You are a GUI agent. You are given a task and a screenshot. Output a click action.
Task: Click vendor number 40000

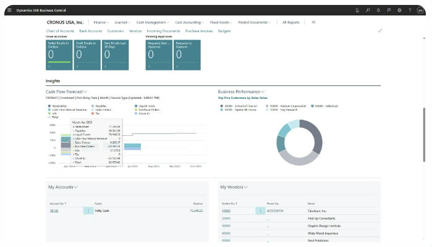(226, 233)
